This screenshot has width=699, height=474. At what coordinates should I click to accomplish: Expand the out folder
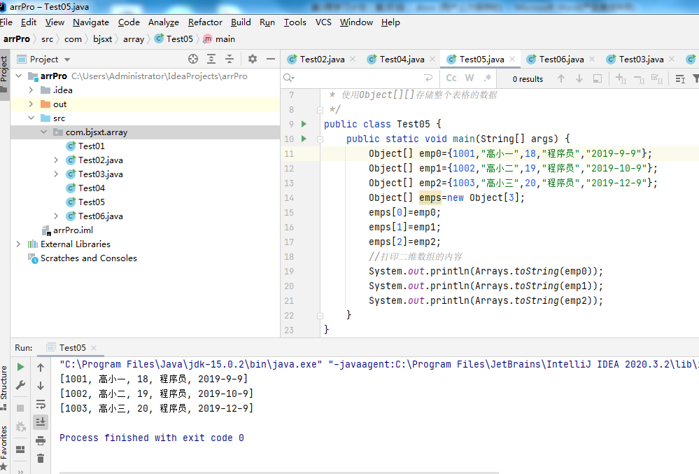click(x=31, y=104)
